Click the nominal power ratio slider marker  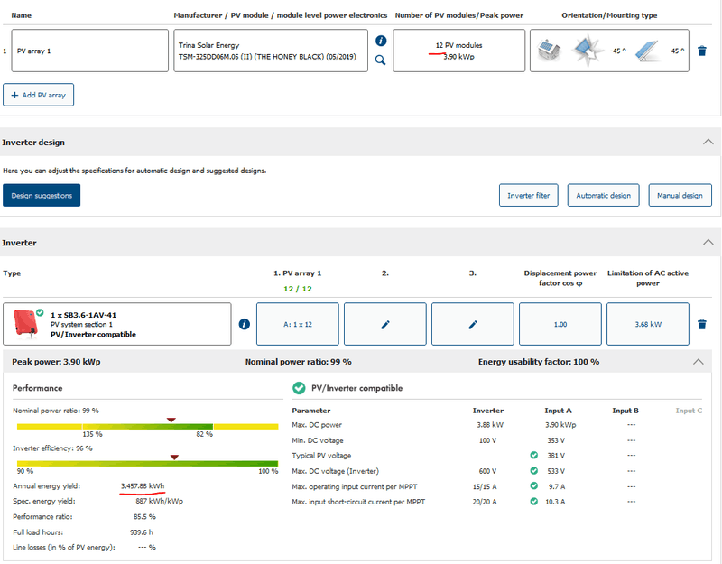pyautogui.click(x=171, y=420)
